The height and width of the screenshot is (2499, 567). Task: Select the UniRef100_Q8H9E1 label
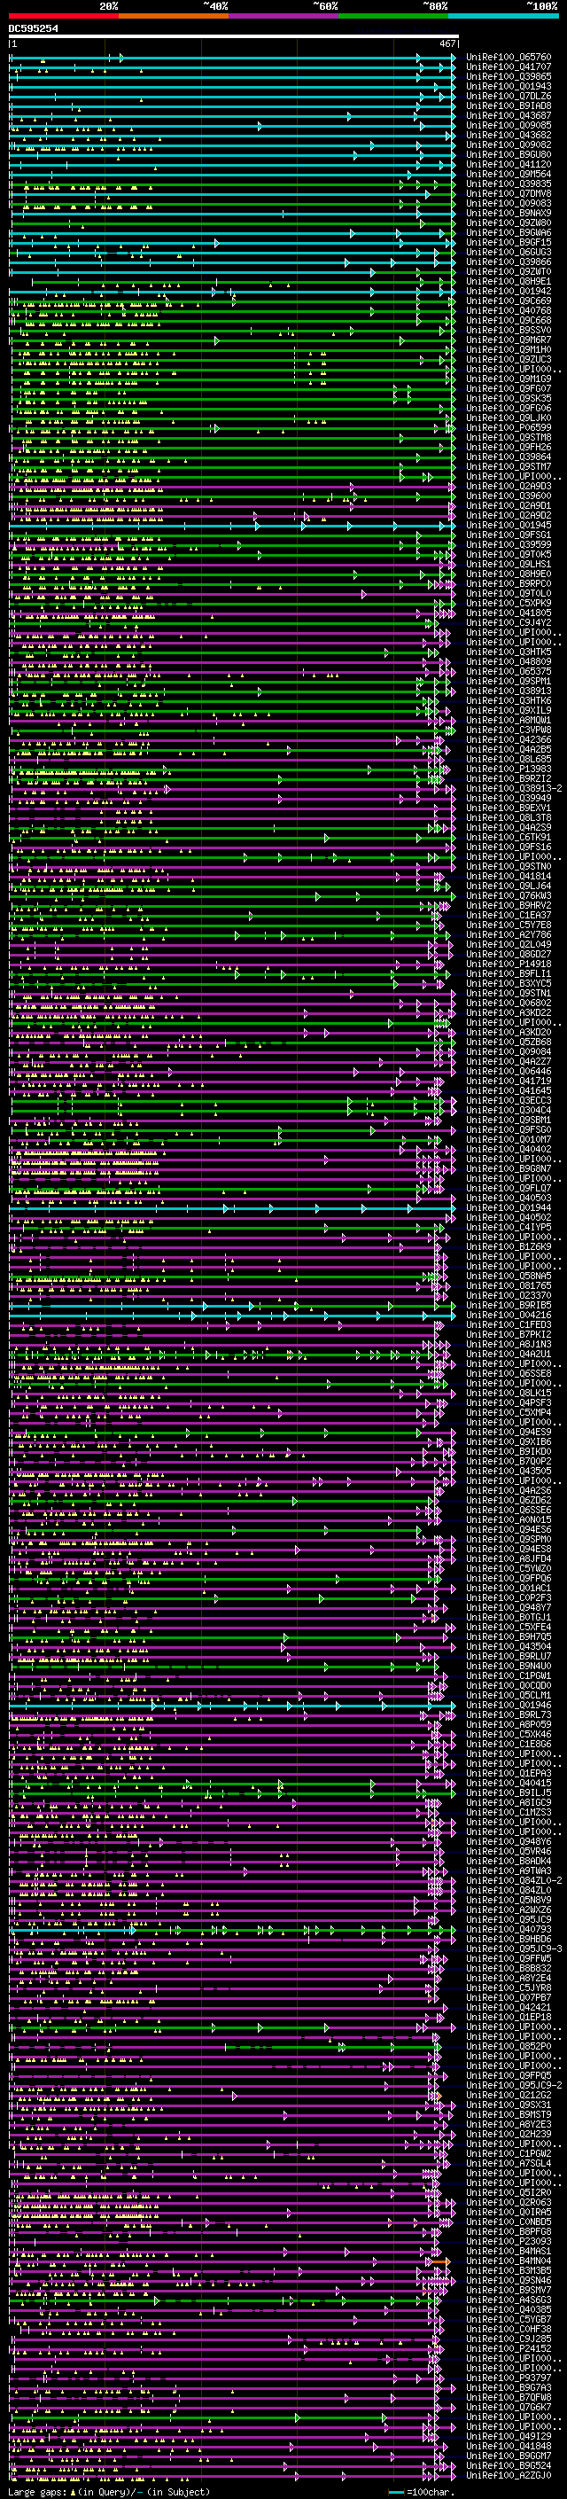tap(509, 281)
